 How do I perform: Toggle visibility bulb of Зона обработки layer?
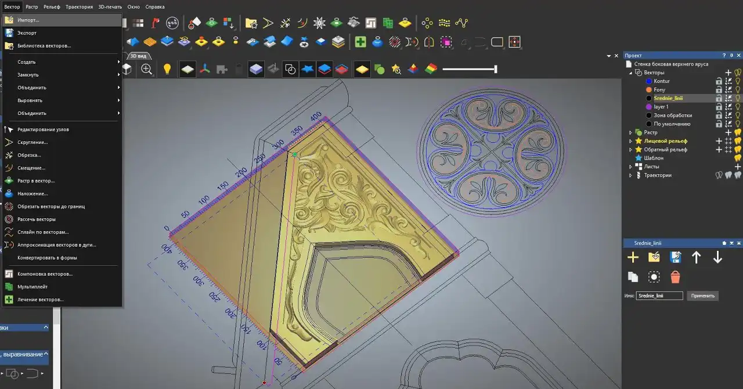point(738,116)
